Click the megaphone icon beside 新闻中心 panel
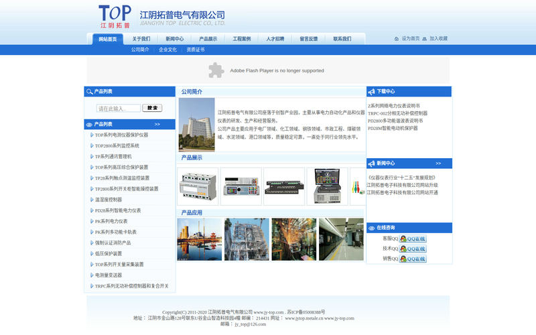The image size is (536, 335). coord(372,163)
